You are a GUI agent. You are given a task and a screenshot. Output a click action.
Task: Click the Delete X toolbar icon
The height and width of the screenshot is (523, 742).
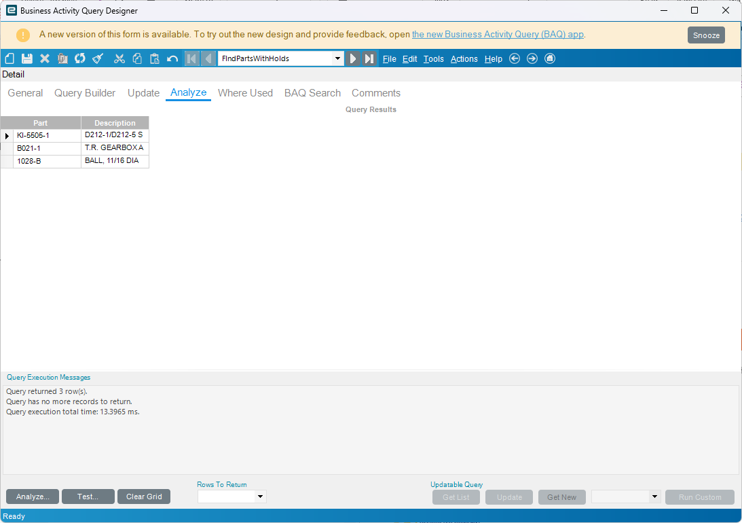45,58
